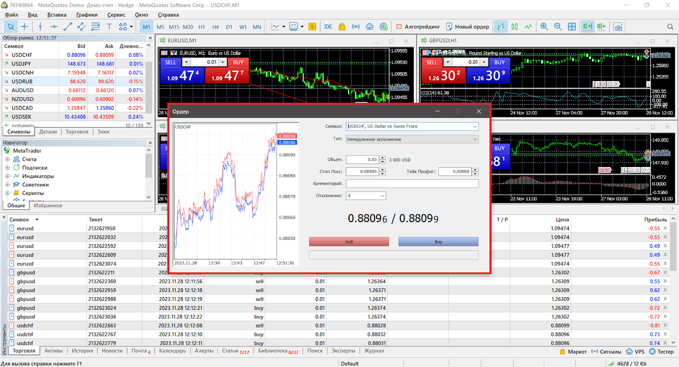This screenshot has width=679, height=367.
Task: Select the crosshair cursor tool
Action: pyautogui.click(x=25, y=27)
